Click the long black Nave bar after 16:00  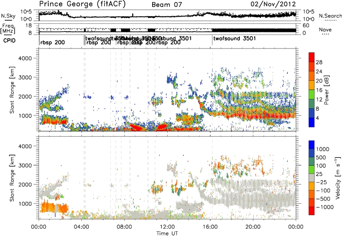[254, 30]
